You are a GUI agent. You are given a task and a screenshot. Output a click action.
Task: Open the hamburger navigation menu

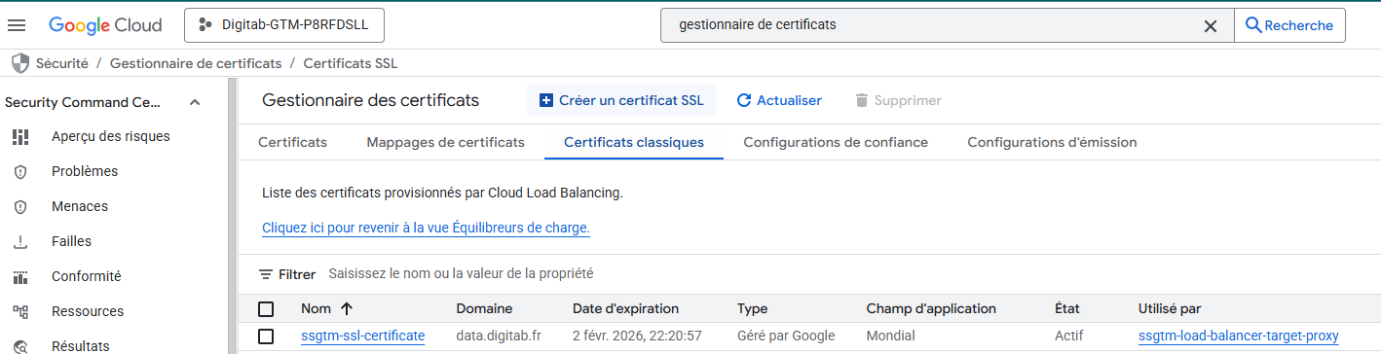click(x=18, y=25)
